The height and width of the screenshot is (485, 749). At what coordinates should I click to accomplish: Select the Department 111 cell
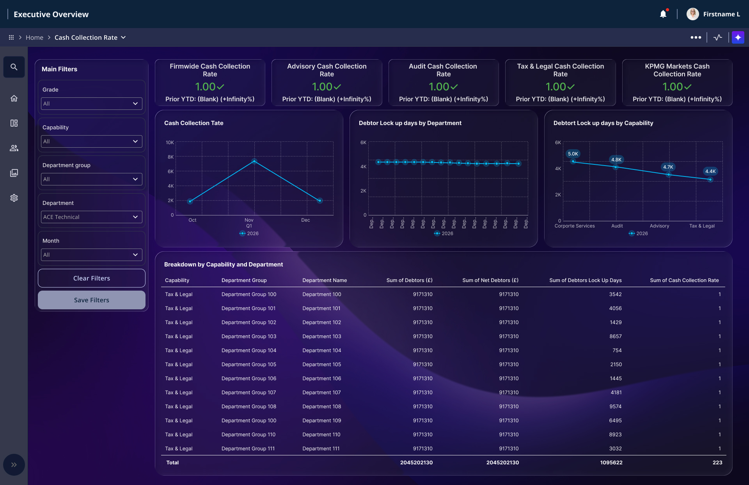[321, 448]
